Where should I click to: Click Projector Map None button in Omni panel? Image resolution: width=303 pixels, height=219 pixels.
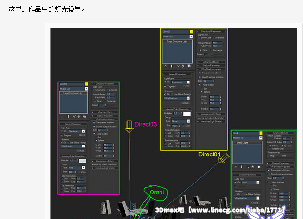click(284, 156)
